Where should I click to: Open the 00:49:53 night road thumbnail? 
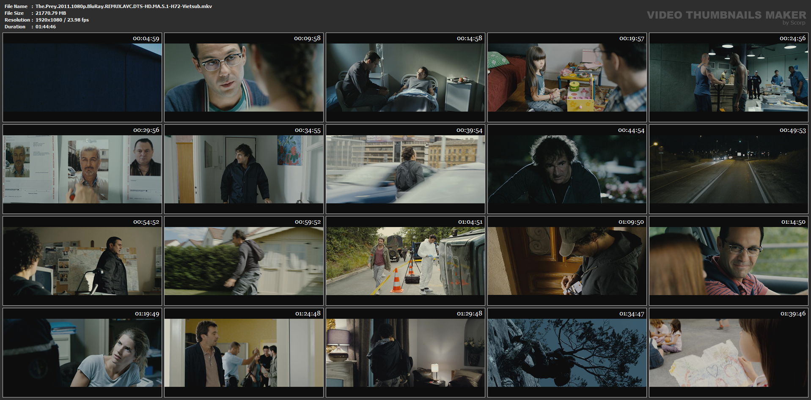[x=729, y=169]
